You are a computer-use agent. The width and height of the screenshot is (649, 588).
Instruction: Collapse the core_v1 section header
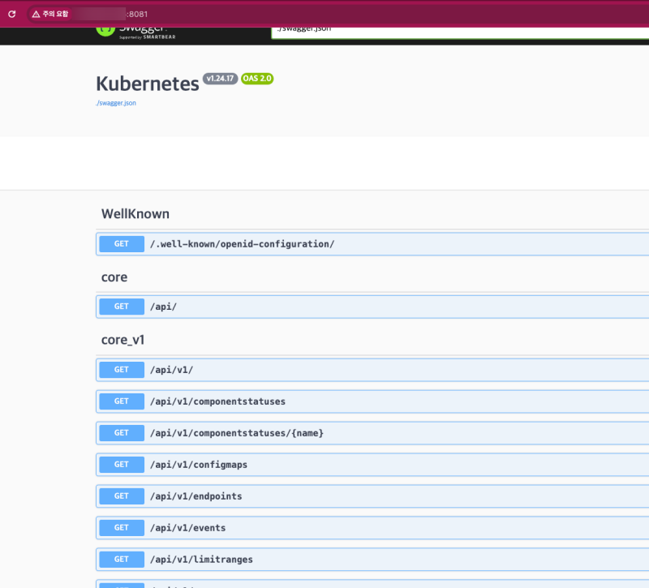[x=122, y=340]
